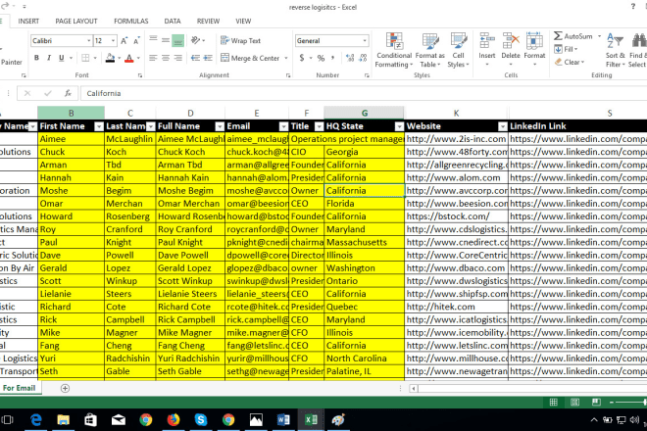The image size is (647, 431).
Task: Click Insert Function fx icon
Action: pos(68,93)
